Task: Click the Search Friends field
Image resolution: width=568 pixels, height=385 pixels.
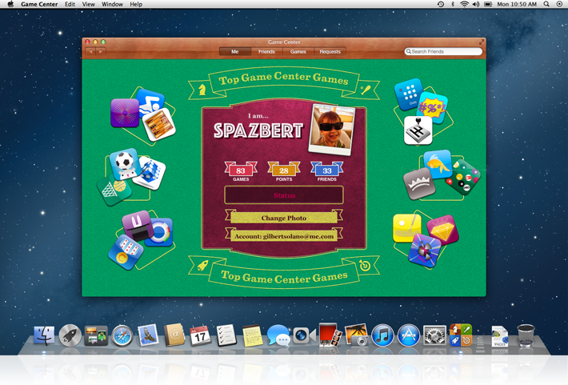Action: pos(443,51)
